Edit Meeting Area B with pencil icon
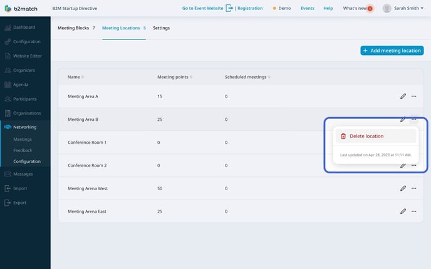 pos(403,119)
